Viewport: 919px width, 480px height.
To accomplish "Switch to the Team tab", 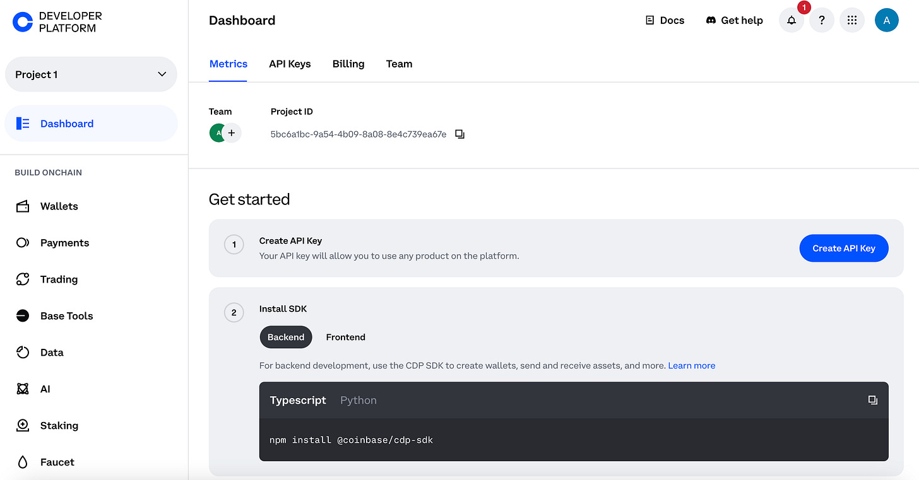I will 400,64.
